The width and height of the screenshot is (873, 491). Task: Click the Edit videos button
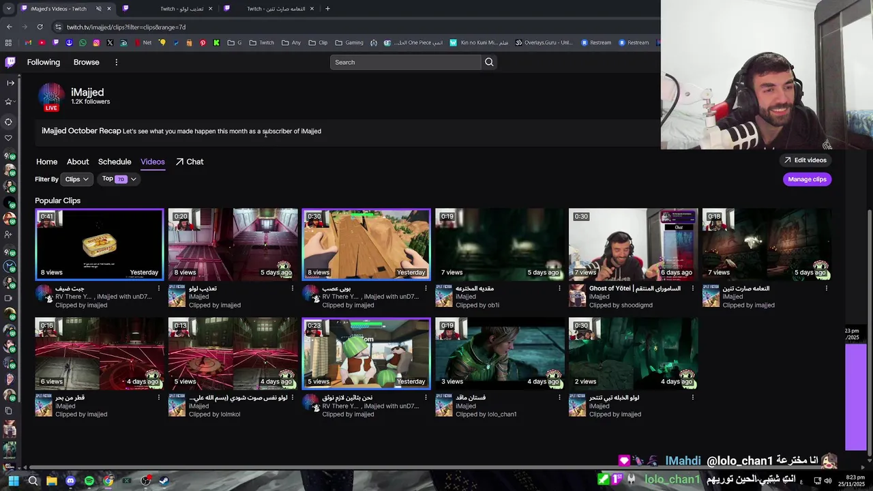[805, 160]
